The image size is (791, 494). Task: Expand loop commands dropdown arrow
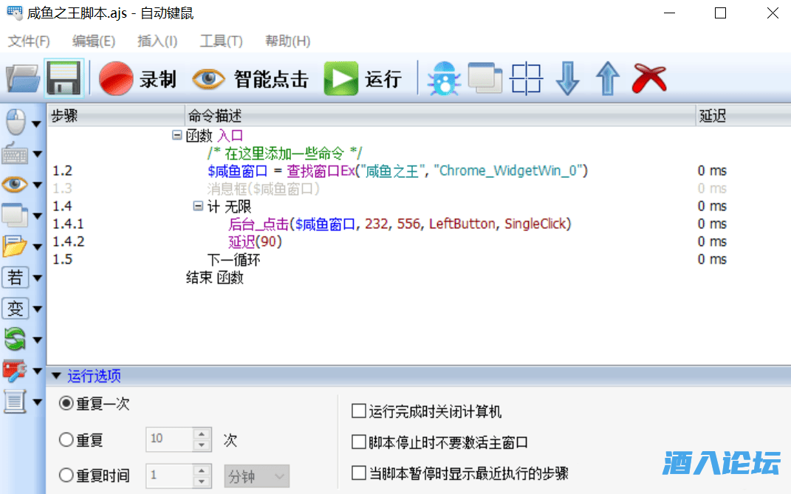coord(38,340)
